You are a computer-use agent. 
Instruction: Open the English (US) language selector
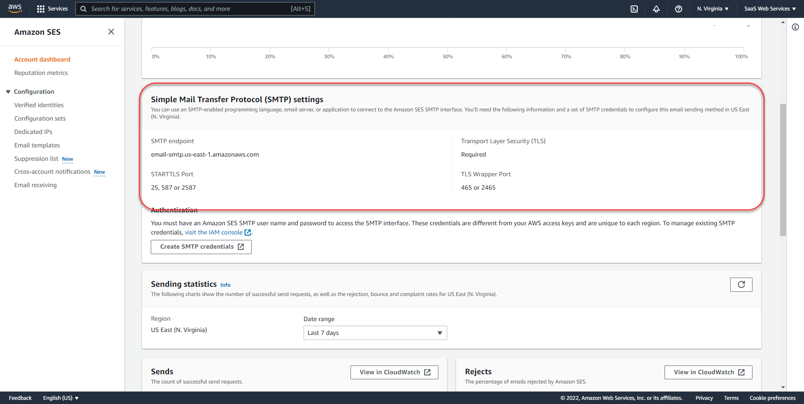pos(61,398)
